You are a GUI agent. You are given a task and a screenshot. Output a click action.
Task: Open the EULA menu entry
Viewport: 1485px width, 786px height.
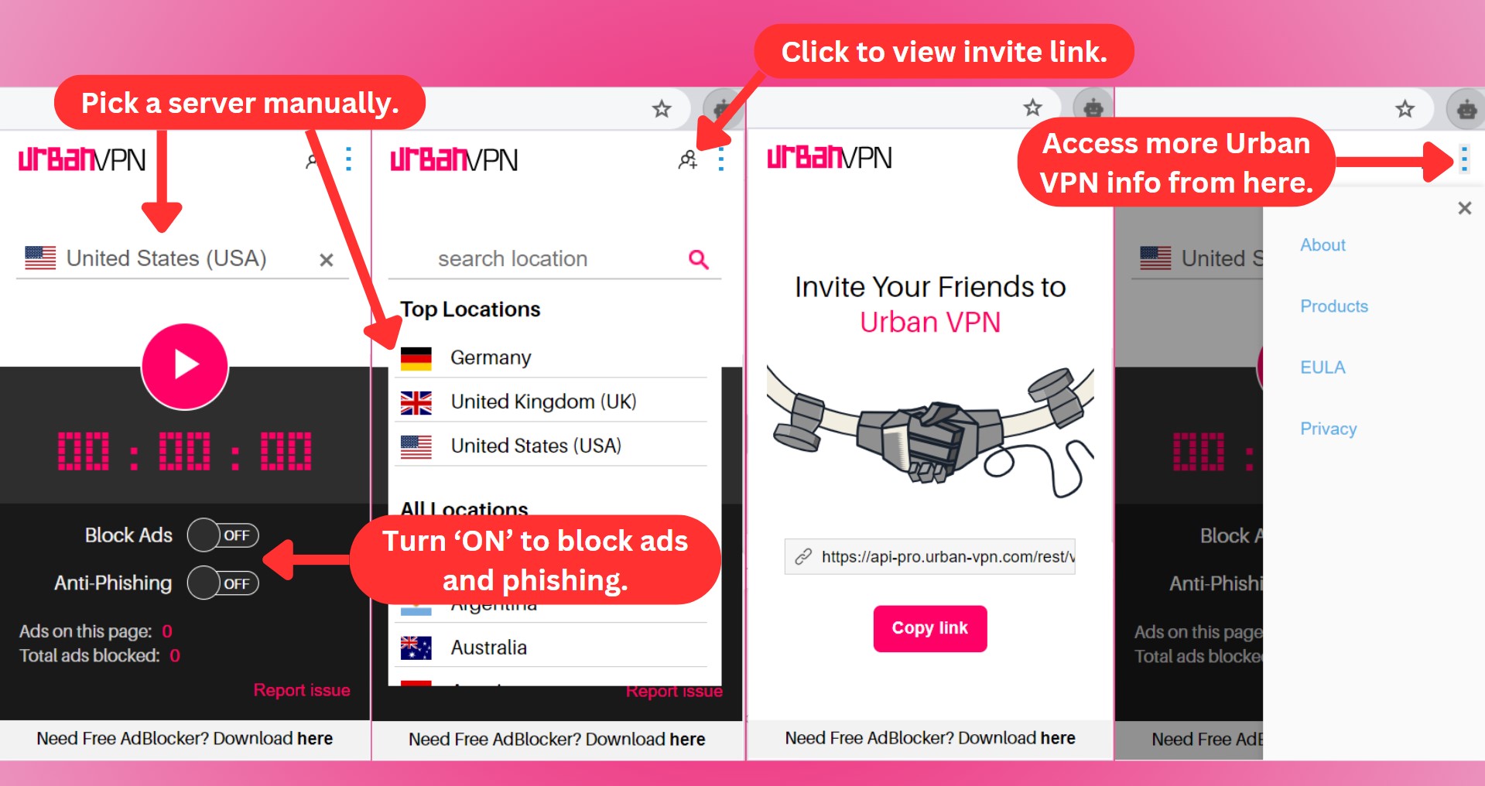pos(1322,367)
